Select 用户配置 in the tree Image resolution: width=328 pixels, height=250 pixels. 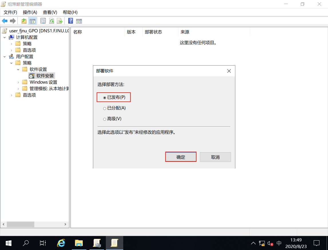point(25,56)
